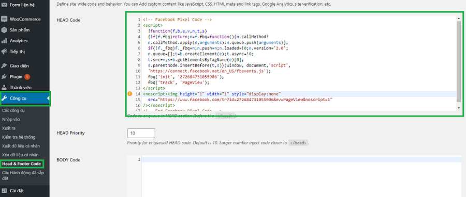466x197 pixels.
Task: Click the Công cụ wrench icon
Action: point(4,98)
